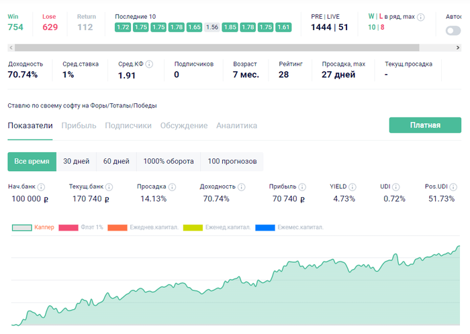The width and height of the screenshot is (470, 334).
Task: Click info icon next to UDI
Action: point(396,186)
